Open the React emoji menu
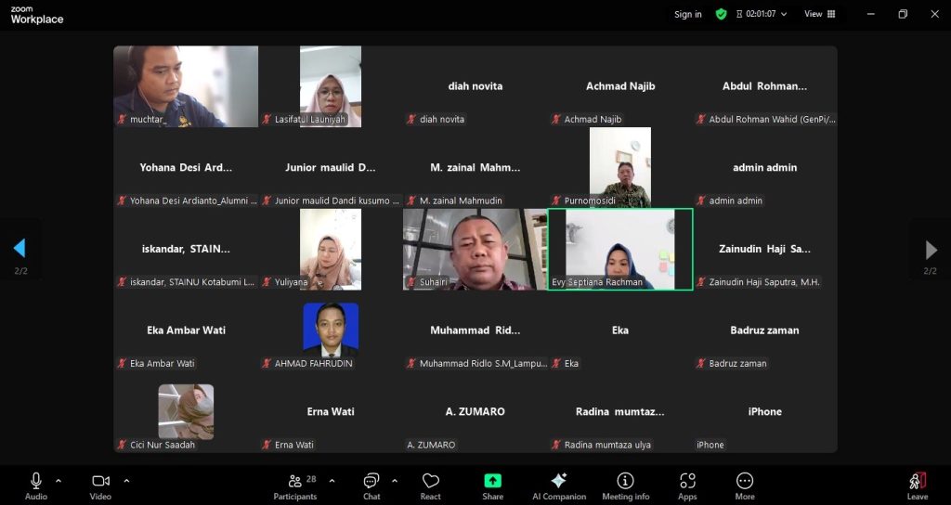951x505 pixels. [x=430, y=486]
